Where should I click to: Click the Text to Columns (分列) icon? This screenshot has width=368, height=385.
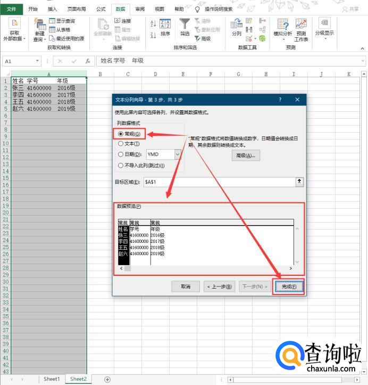(237, 26)
